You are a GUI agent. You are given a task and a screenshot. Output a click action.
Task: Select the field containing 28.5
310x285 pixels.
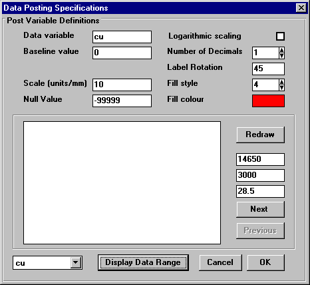pyautogui.click(x=260, y=191)
